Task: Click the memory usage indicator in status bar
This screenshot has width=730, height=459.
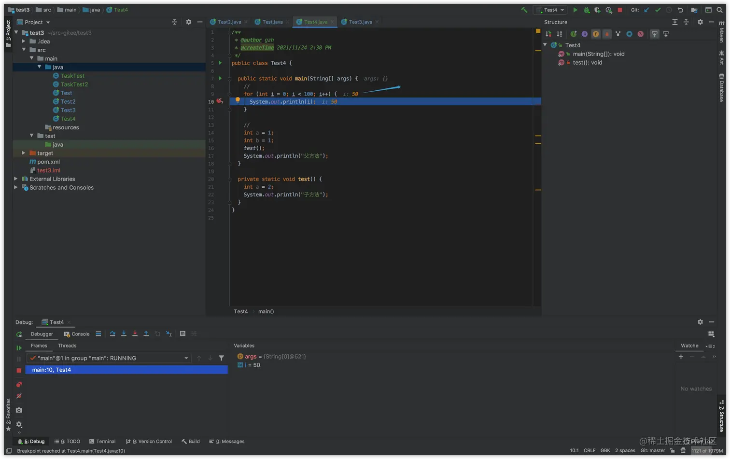Action: (707, 450)
